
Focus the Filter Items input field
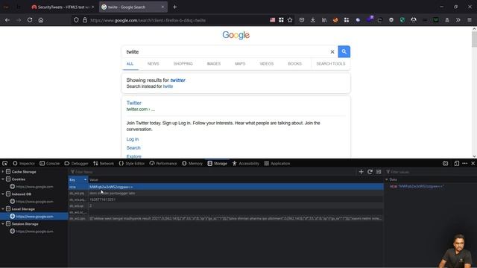tap(213, 172)
